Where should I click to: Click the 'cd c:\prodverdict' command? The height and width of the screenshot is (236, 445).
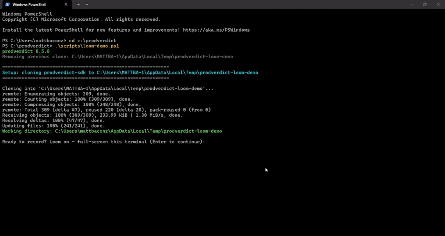click(93, 41)
